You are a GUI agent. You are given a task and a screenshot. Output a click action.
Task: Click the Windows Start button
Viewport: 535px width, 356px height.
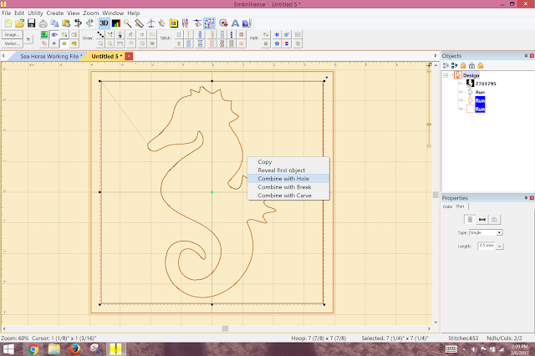pos(10,348)
